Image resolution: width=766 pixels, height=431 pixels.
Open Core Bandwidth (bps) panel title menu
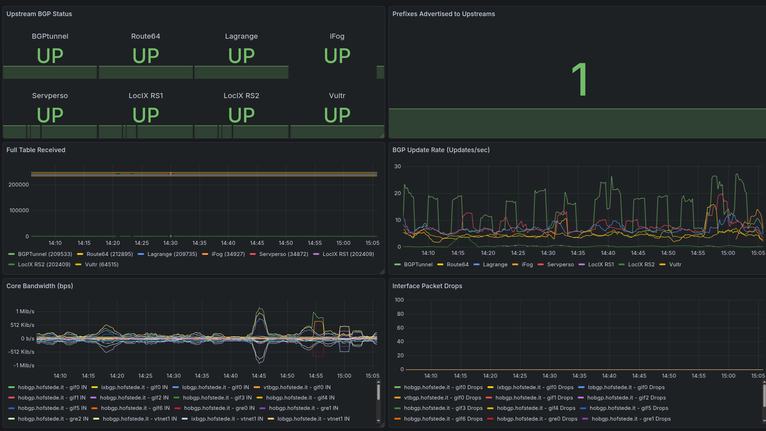coord(39,286)
